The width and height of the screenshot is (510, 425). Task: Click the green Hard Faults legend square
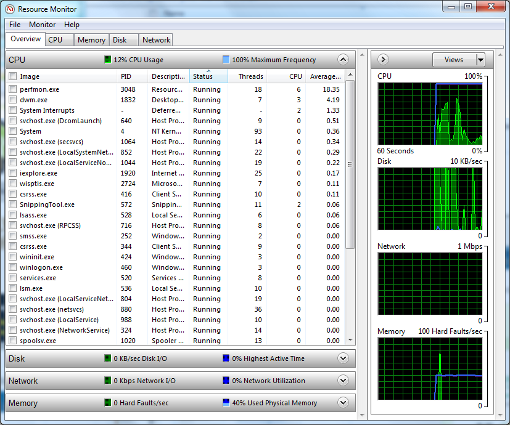(108, 403)
